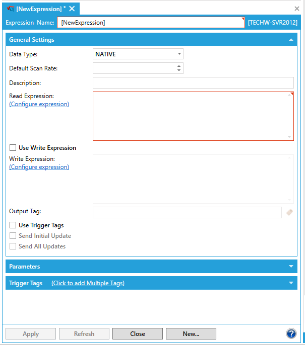Click the 'Click to add Multiple Tags' link
This screenshot has width=305, height=345.
[x=88, y=283]
